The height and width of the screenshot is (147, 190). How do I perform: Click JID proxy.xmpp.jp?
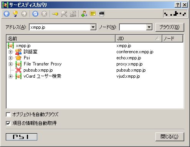coord(129,64)
